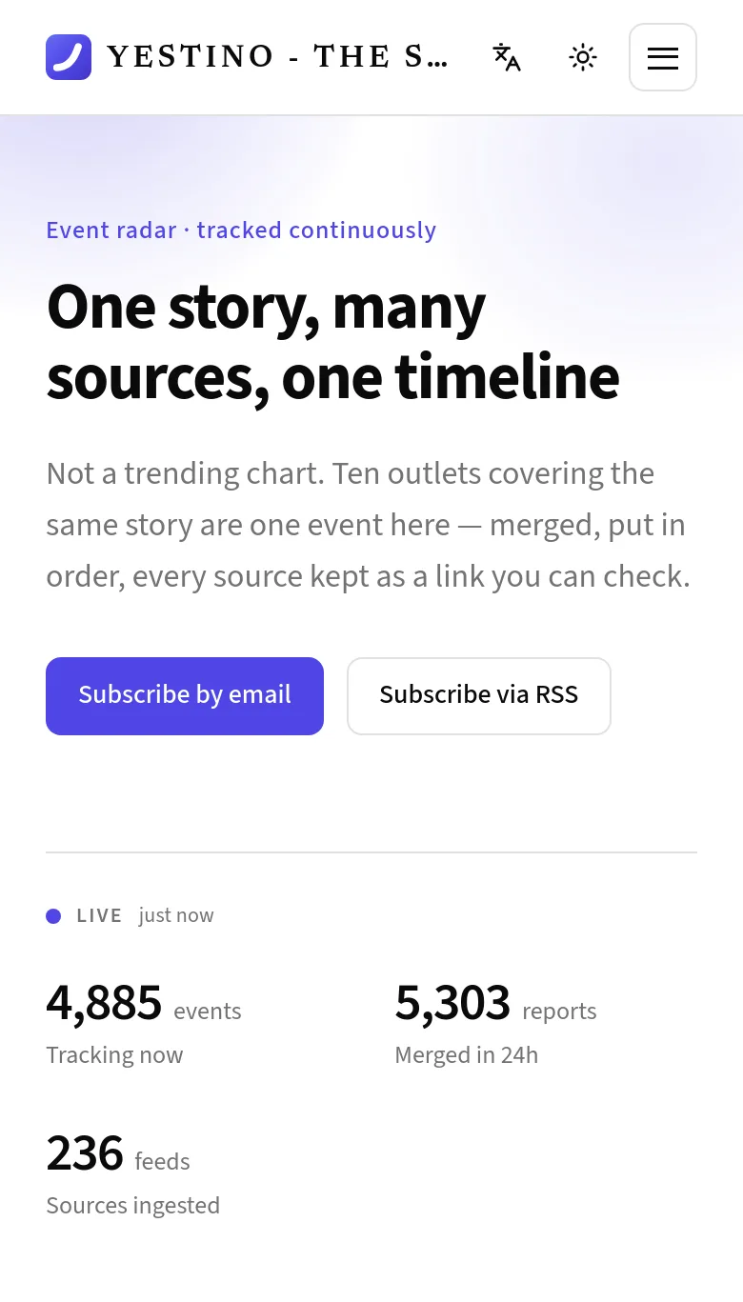Select the 236 feeds statistic
The width and height of the screenshot is (743, 1302).
pyautogui.click(x=118, y=1154)
